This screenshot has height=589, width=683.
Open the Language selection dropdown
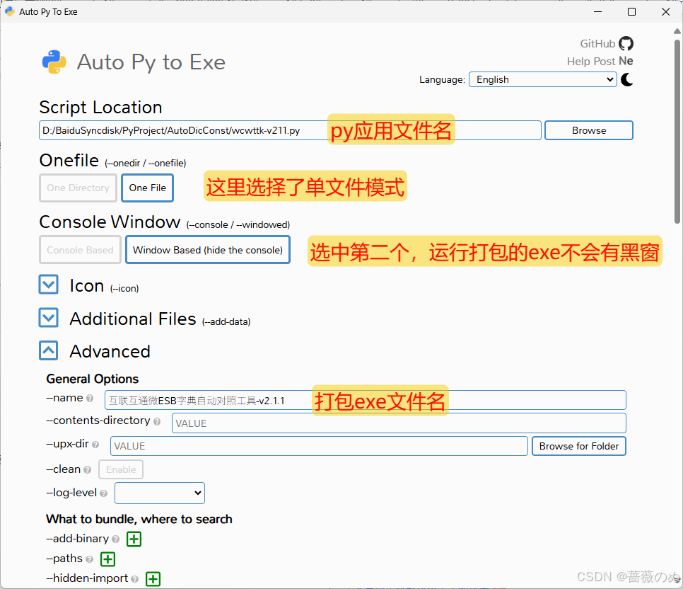point(542,79)
